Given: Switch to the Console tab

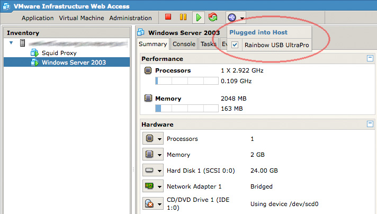Looking at the screenshot, I should tap(184, 44).
